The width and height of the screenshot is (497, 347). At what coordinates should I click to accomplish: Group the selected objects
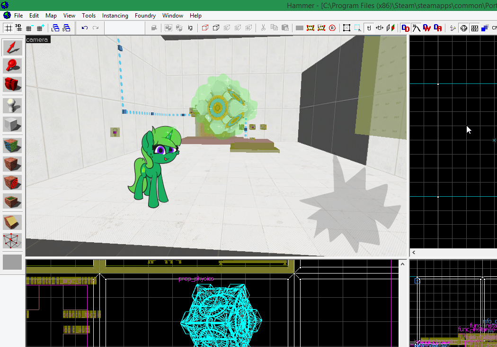[169, 28]
